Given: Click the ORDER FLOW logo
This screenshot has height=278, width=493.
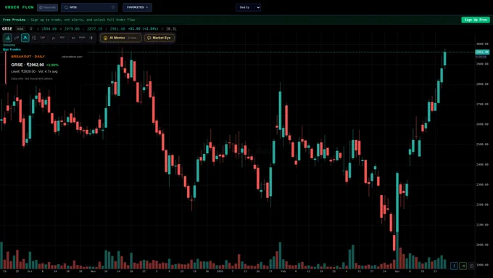Looking at the screenshot, I should pos(19,7).
